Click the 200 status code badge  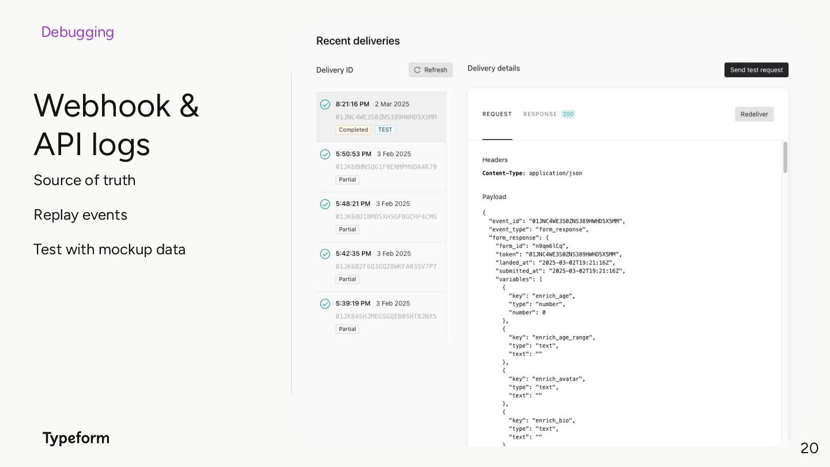click(x=568, y=114)
